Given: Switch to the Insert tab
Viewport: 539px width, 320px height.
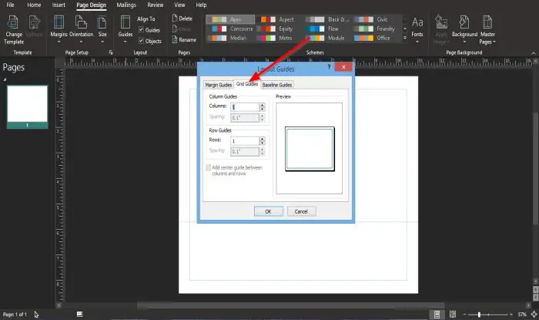Looking at the screenshot, I should (59, 5).
